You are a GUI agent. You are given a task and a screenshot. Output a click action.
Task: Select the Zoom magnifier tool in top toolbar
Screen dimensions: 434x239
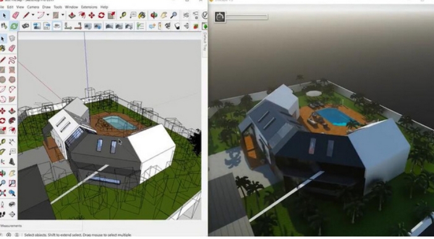[173, 15]
